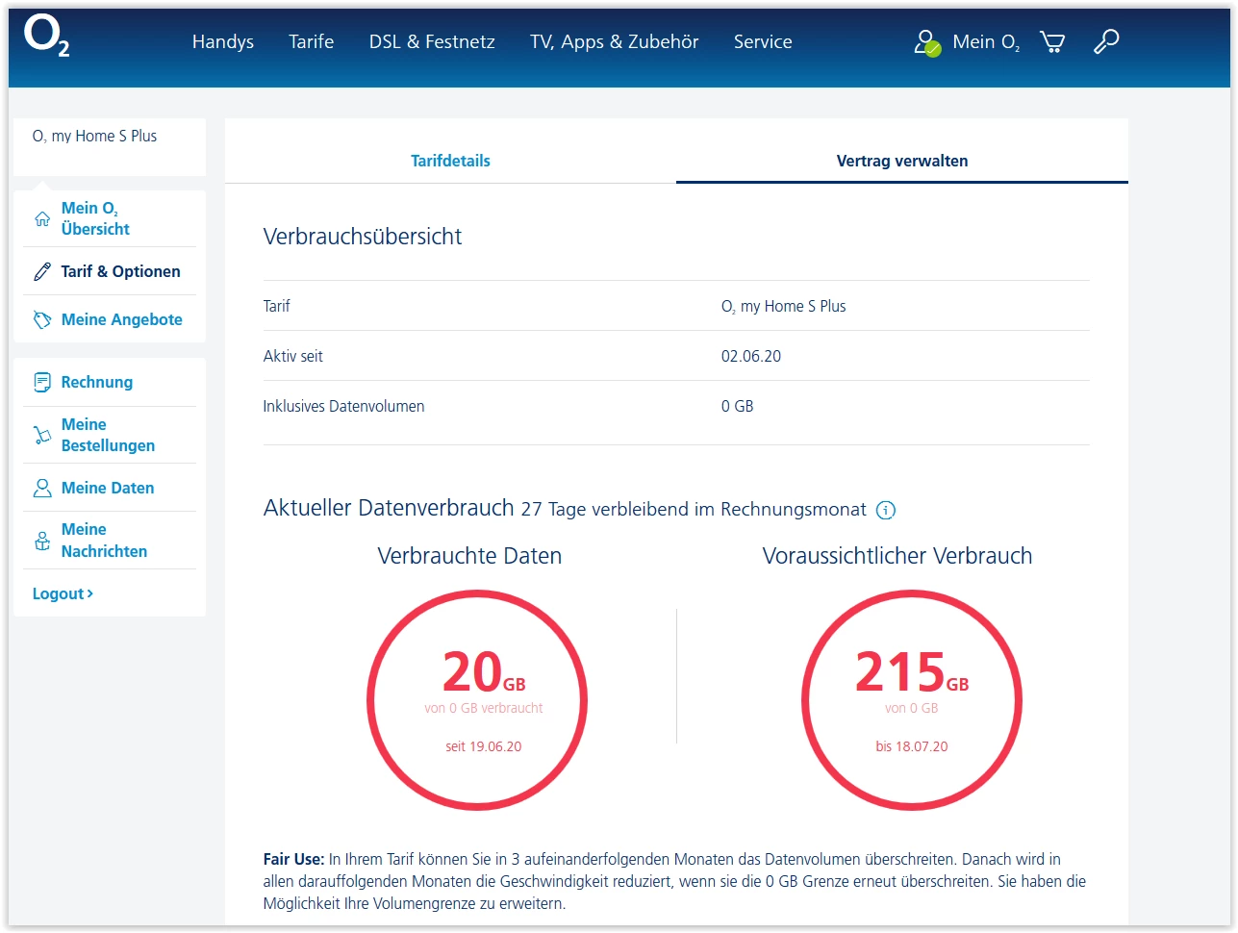Viewport: 1238px width, 933px height.
Task: Click the Aktiv seit row label
Action: pyautogui.click(x=293, y=356)
